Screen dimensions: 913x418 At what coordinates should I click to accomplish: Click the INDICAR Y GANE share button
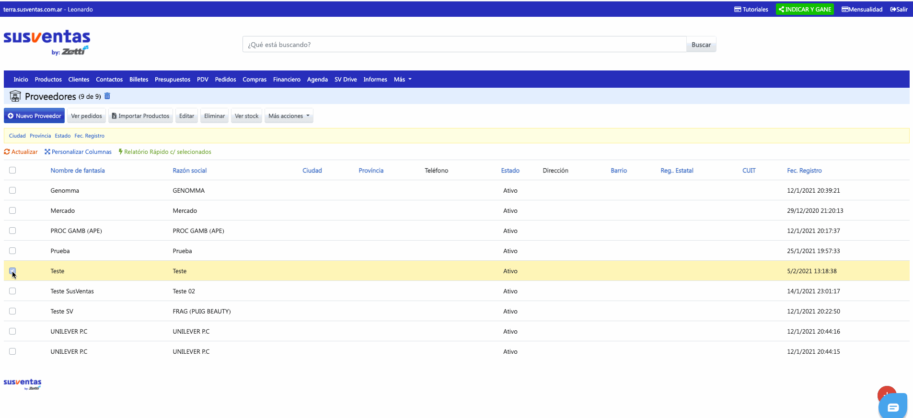[x=805, y=9]
